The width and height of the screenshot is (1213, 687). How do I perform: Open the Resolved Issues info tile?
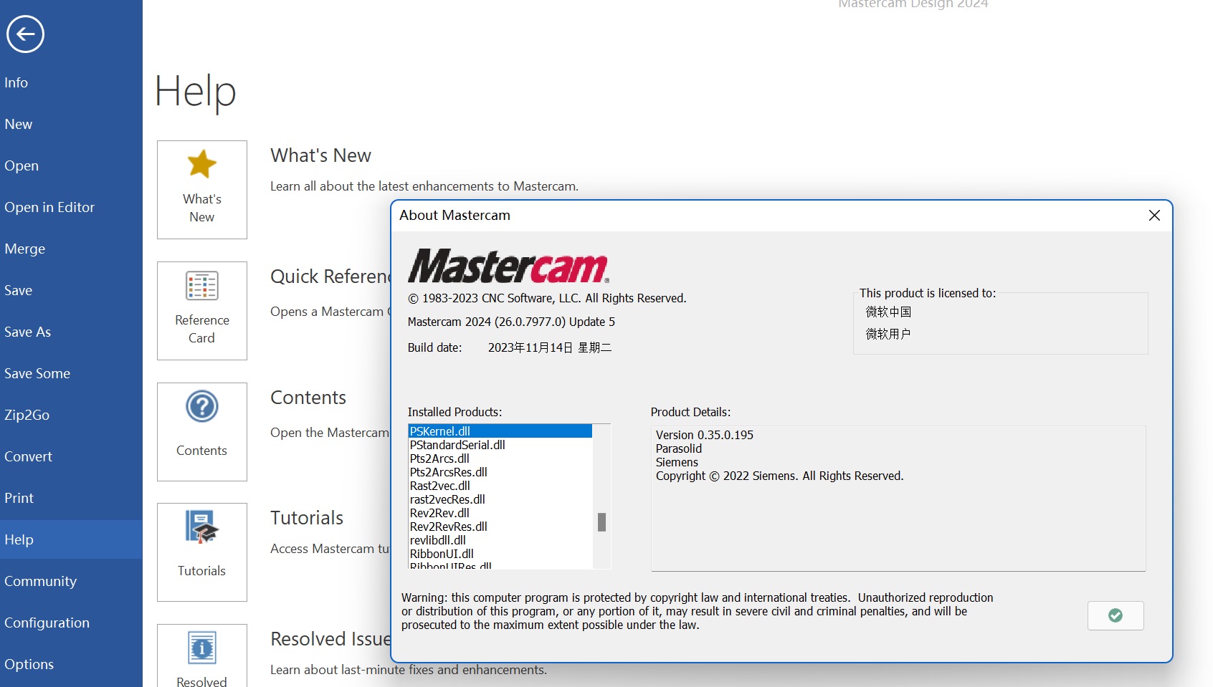[x=202, y=655]
